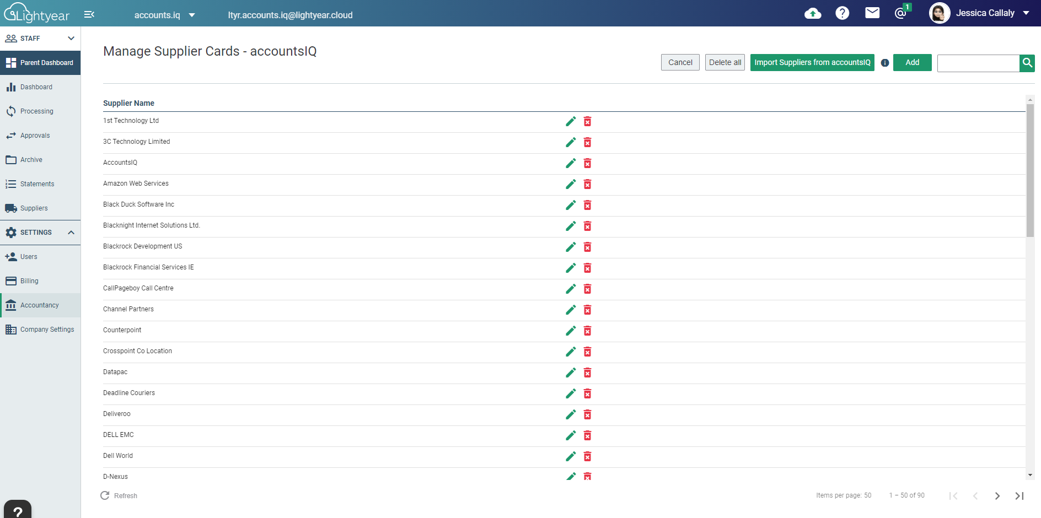Viewport: 1041px width, 518px height.
Task: Delete Counterpoint supplier
Action: pos(588,331)
